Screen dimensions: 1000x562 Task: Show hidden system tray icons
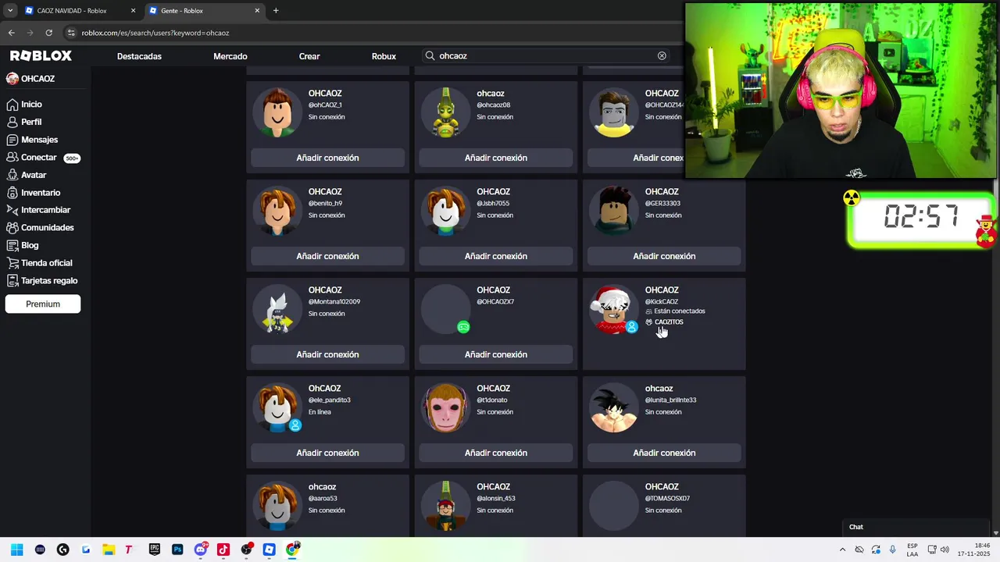pyautogui.click(x=842, y=550)
